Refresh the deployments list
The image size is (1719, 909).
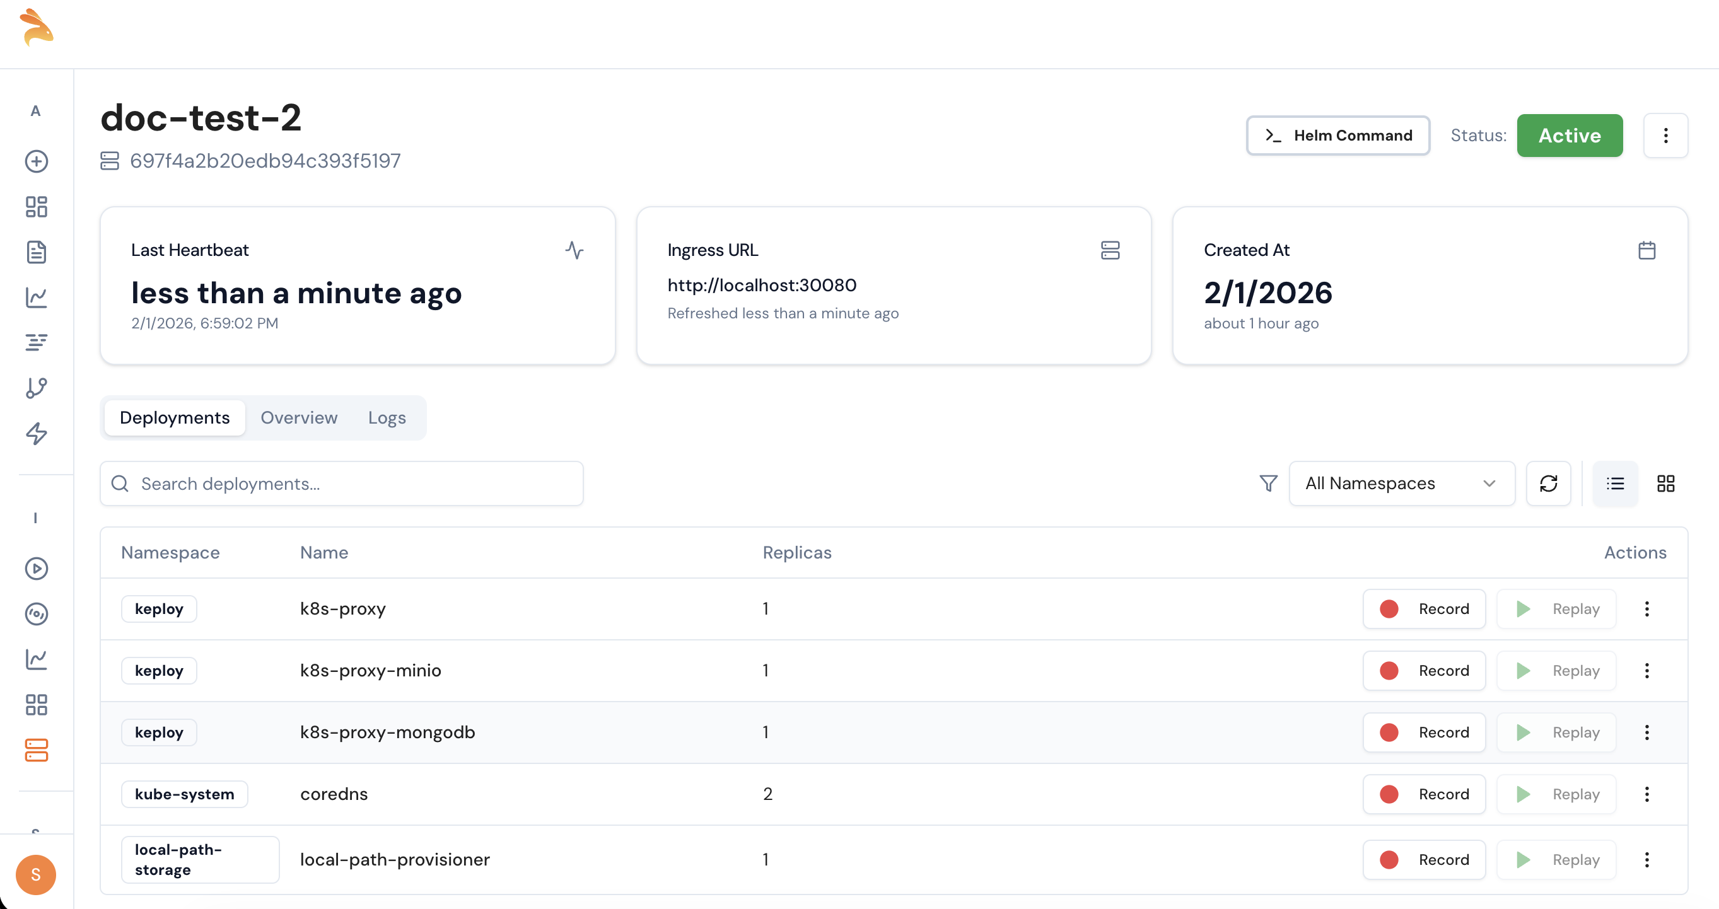coord(1549,483)
